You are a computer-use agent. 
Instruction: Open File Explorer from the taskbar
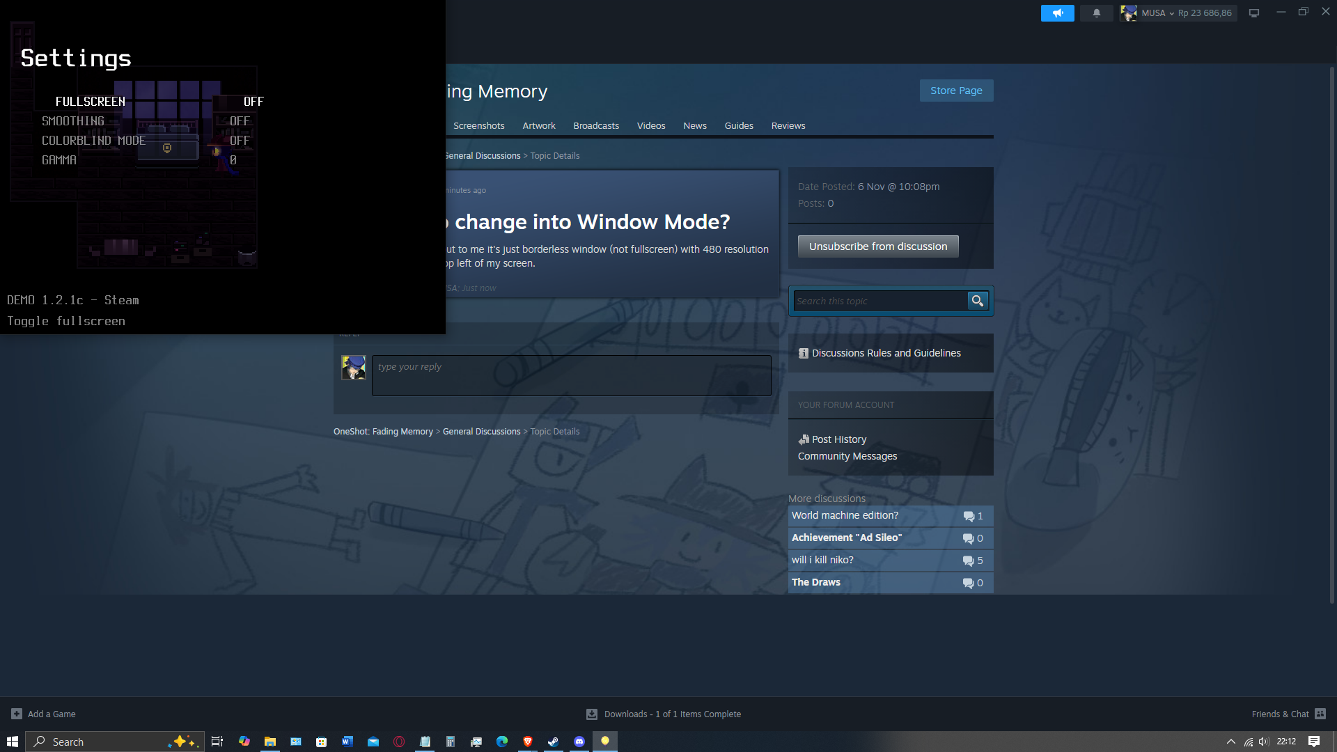click(269, 742)
